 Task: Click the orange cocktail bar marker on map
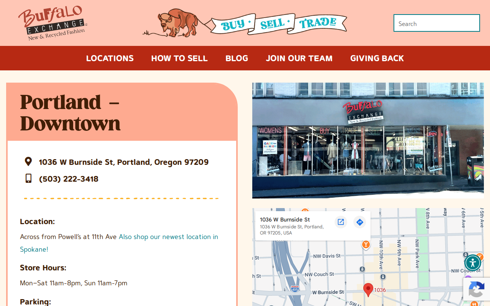tap(366, 244)
